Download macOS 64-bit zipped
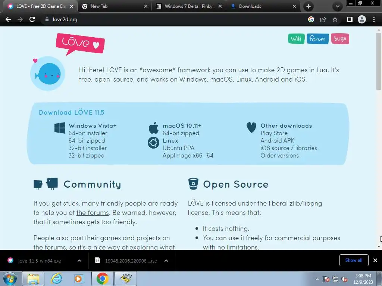The image size is (382, 286). (181, 133)
